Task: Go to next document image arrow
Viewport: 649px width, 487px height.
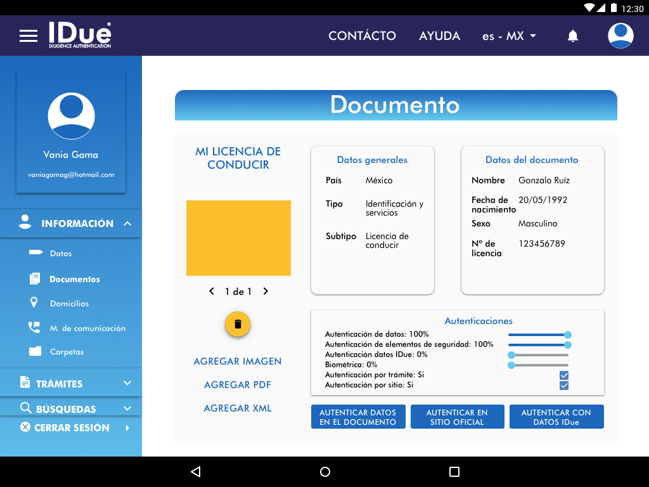Action: pos(266,292)
